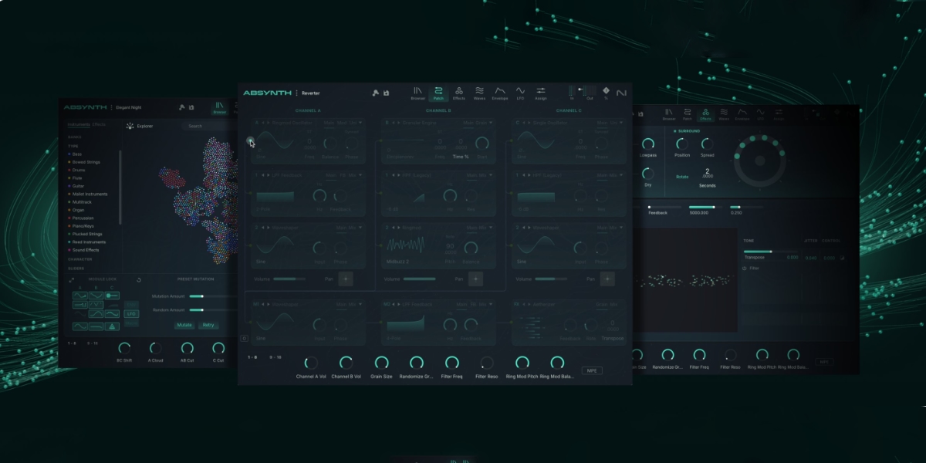Open the Envelope view icon
Image resolution: width=926 pixels, height=463 pixels.
(500, 93)
